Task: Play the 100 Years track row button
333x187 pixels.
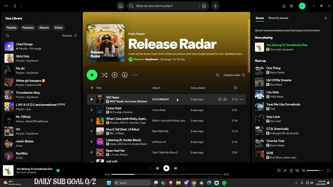Action: [92, 99]
